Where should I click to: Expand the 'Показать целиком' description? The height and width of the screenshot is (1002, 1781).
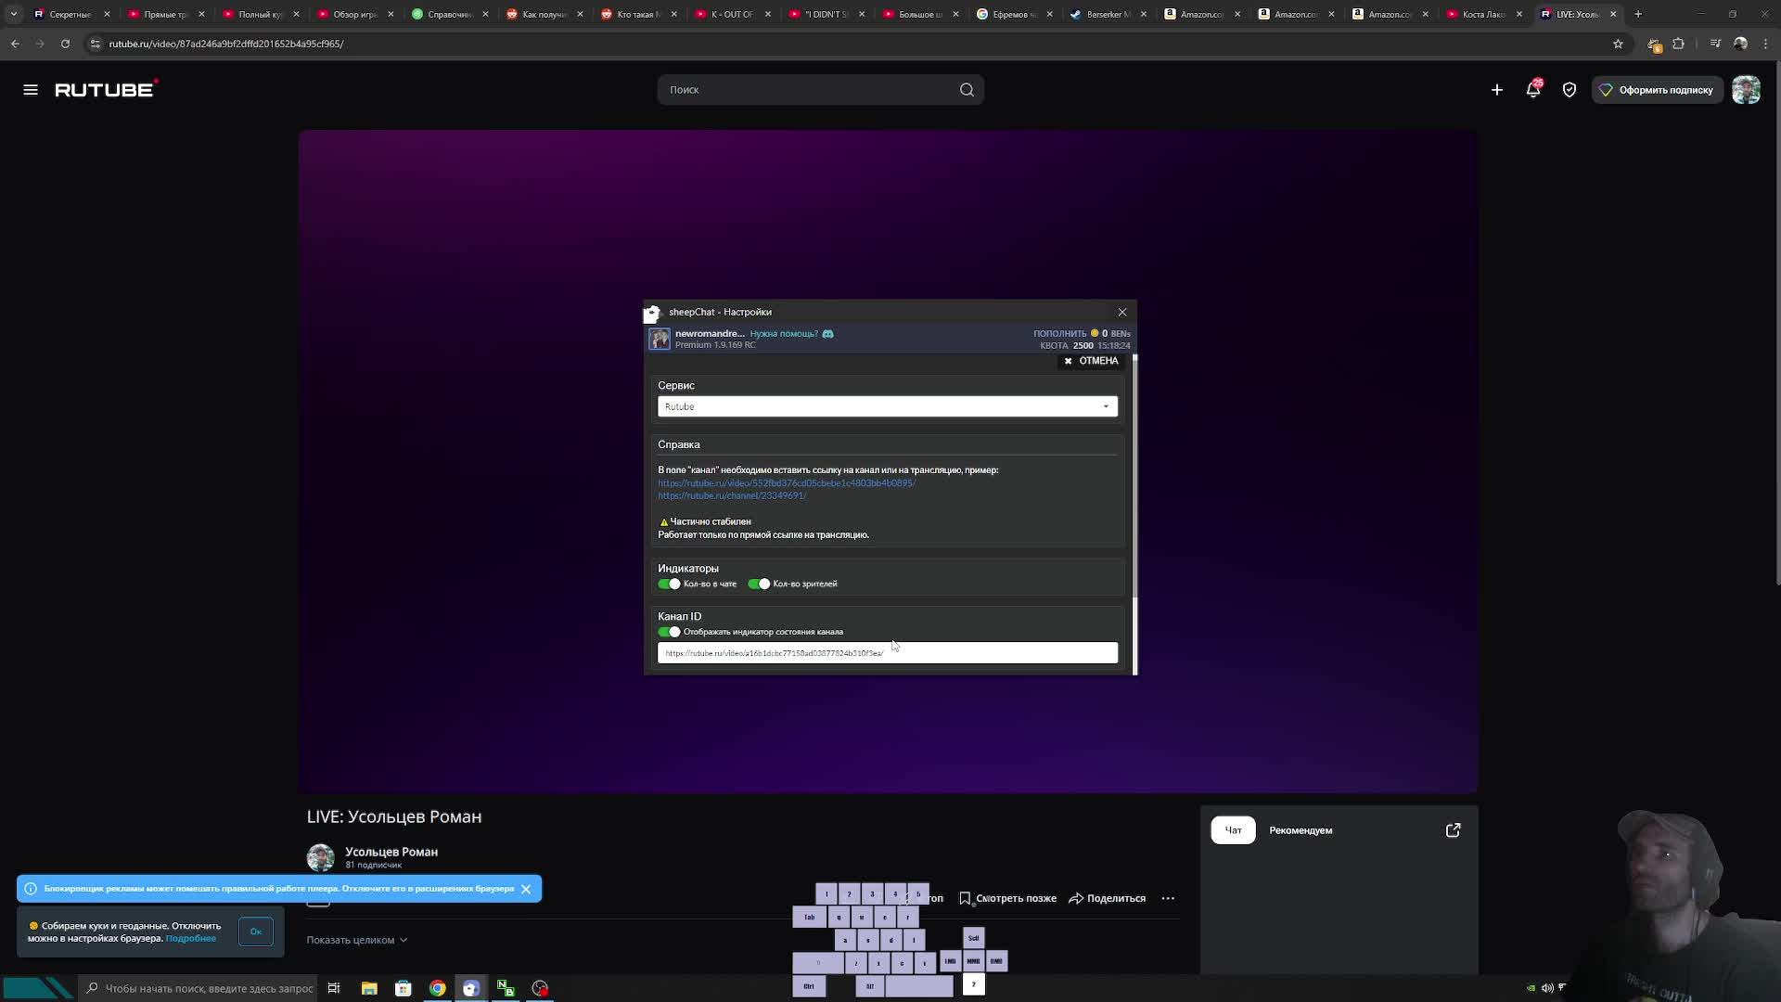pos(356,940)
